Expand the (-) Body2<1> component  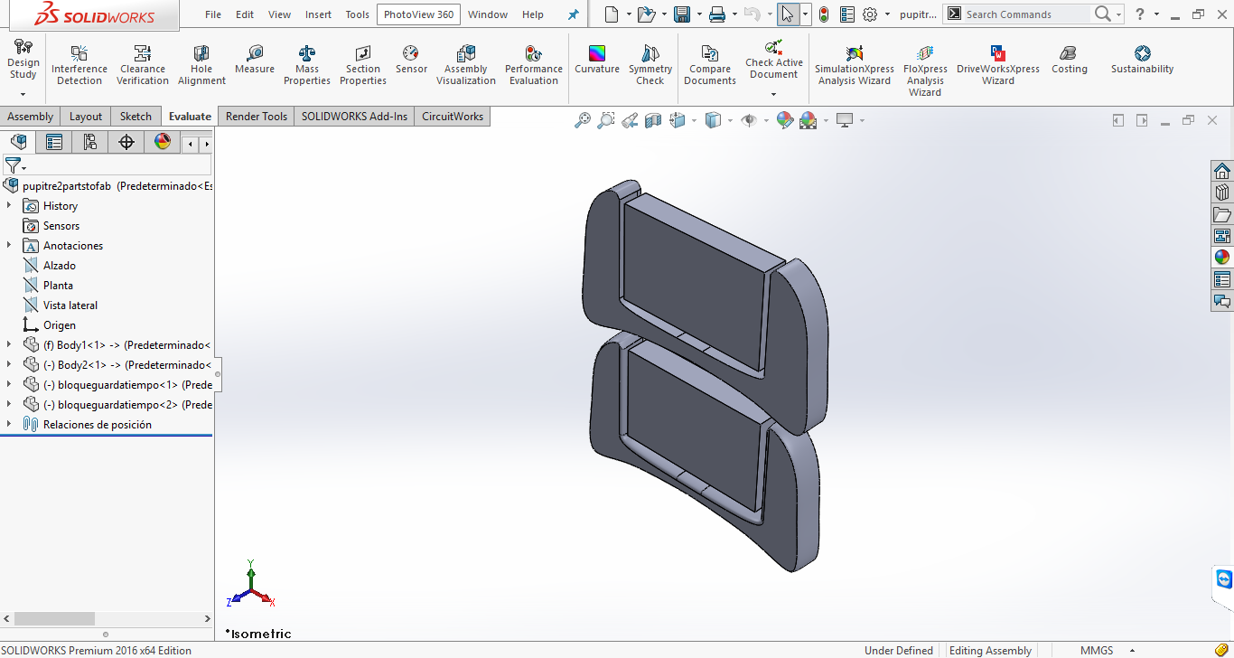9,365
